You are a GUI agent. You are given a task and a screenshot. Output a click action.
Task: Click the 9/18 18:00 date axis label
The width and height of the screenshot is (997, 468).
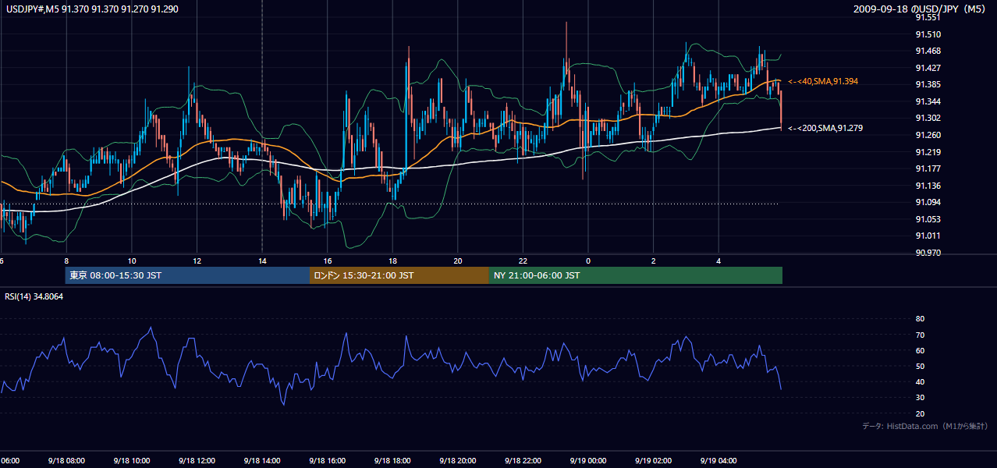pos(392,461)
